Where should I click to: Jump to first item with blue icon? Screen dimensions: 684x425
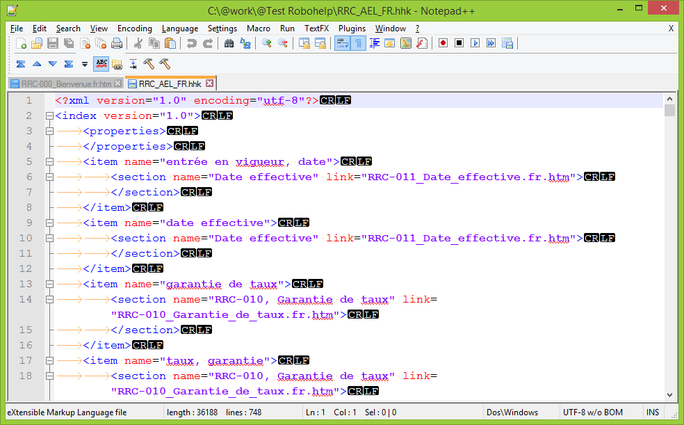(20, 64)
